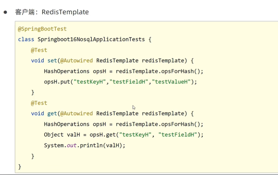Viewport: 278px width, 175px height.
Task: Click the class keyword
Action: point(26,39)
